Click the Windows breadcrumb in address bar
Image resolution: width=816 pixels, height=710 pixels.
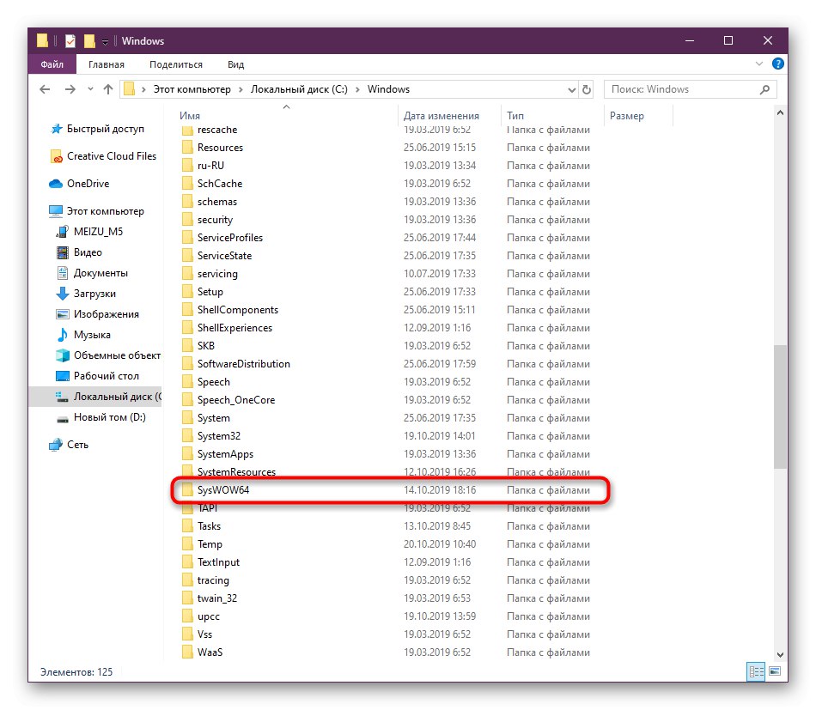388,89
